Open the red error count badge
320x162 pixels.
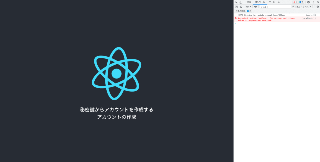click(x=295, y=2)
